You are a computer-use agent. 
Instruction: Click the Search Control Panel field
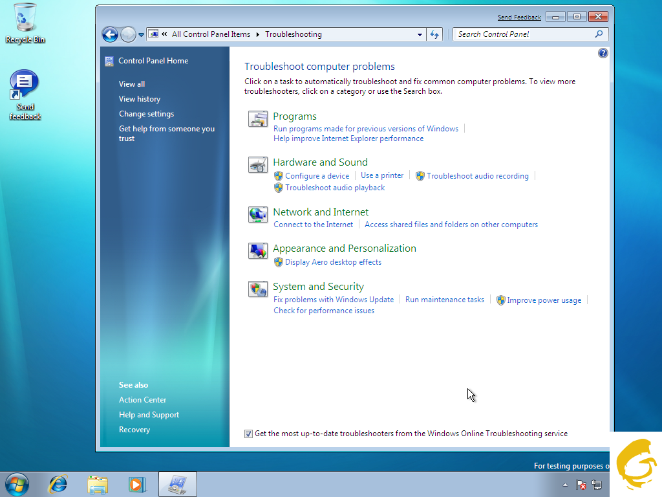point(524,34)
